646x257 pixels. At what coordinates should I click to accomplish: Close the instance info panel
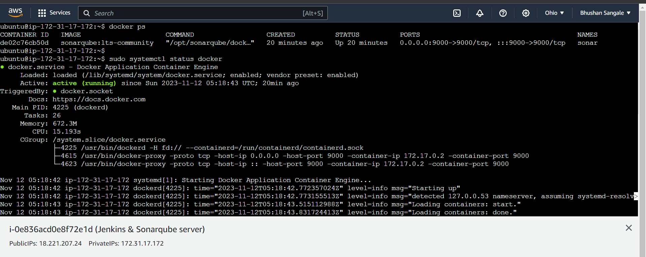click(629, 228)
